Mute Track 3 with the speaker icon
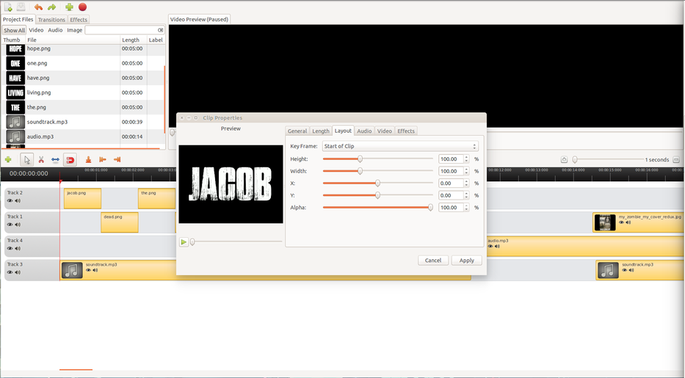This screenshot has width=685, height=378. [18, 272]
